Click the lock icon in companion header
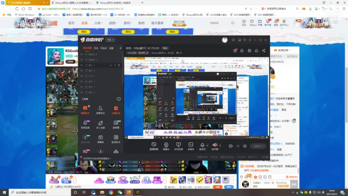348x196 pixels. tap(242, 51)
